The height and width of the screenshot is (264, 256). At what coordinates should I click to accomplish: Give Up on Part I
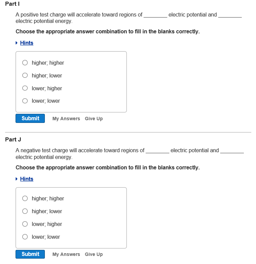coord(94,119)
